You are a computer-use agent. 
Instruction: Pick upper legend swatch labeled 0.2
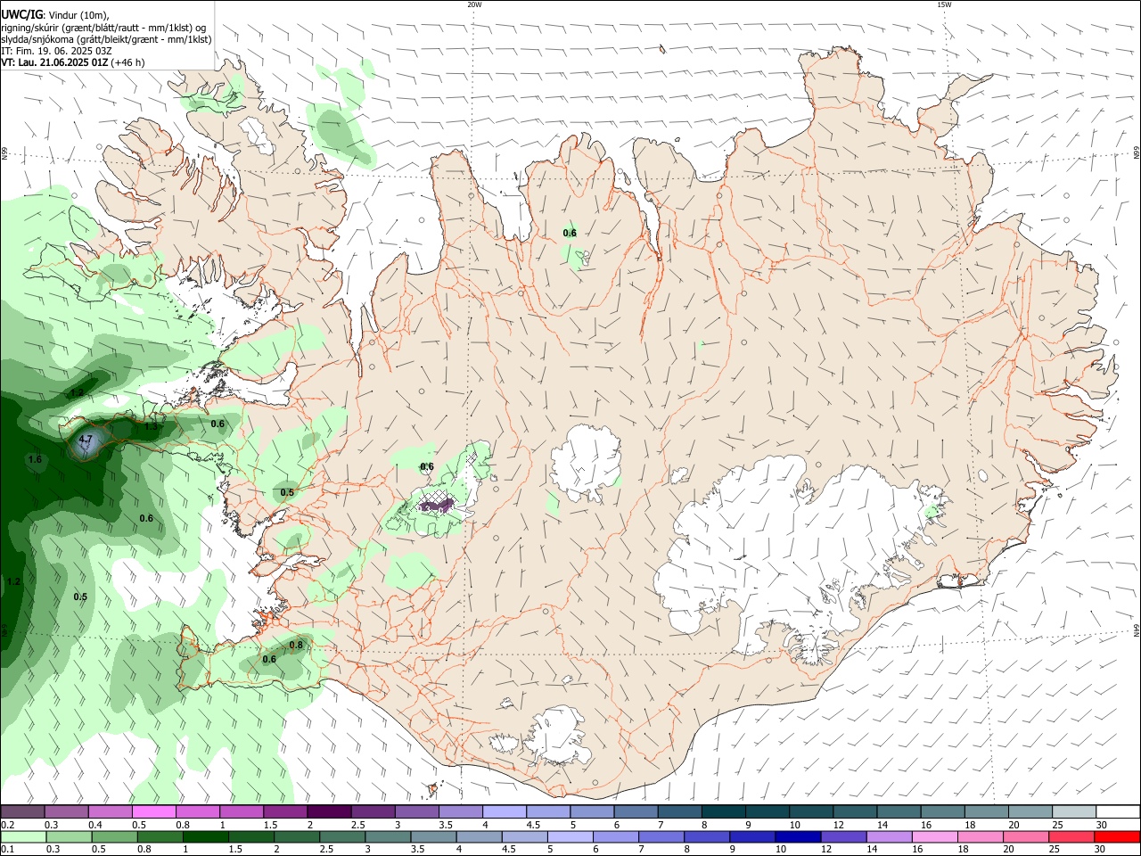click(22, 812)
